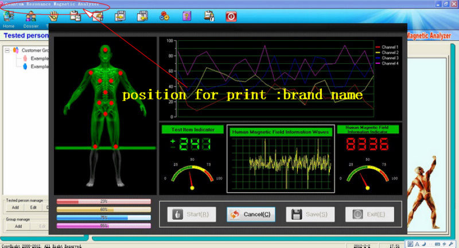Open the purple help book icon

(187, 16)
